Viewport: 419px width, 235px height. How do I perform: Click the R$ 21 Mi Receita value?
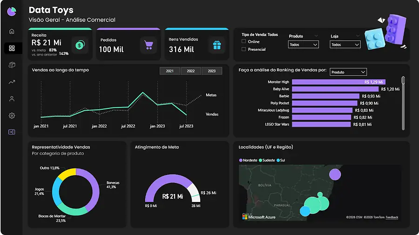46,43
